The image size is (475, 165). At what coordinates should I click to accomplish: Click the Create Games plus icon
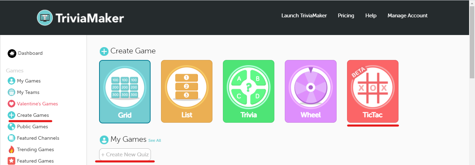click(x=11, y=115)
